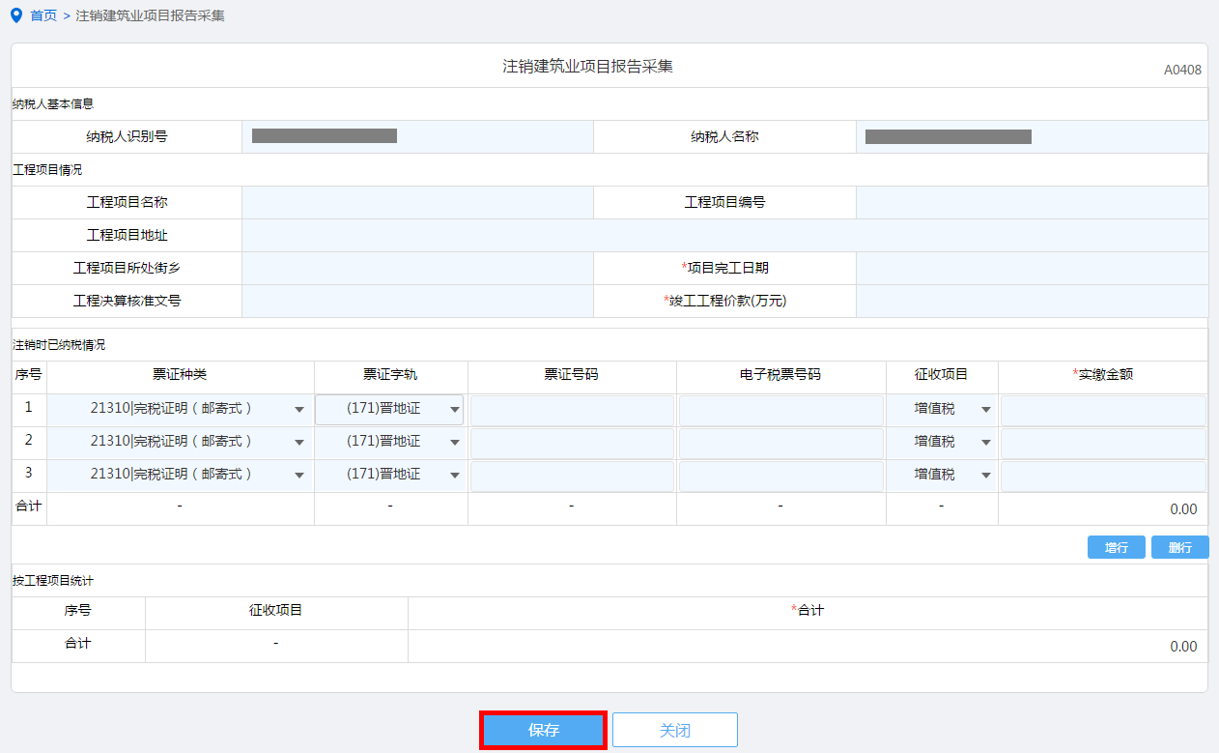This screenshot has width=1219, height=753.
Task: Click row 1 票证号码 input
Action: click(x=572, y=411)
